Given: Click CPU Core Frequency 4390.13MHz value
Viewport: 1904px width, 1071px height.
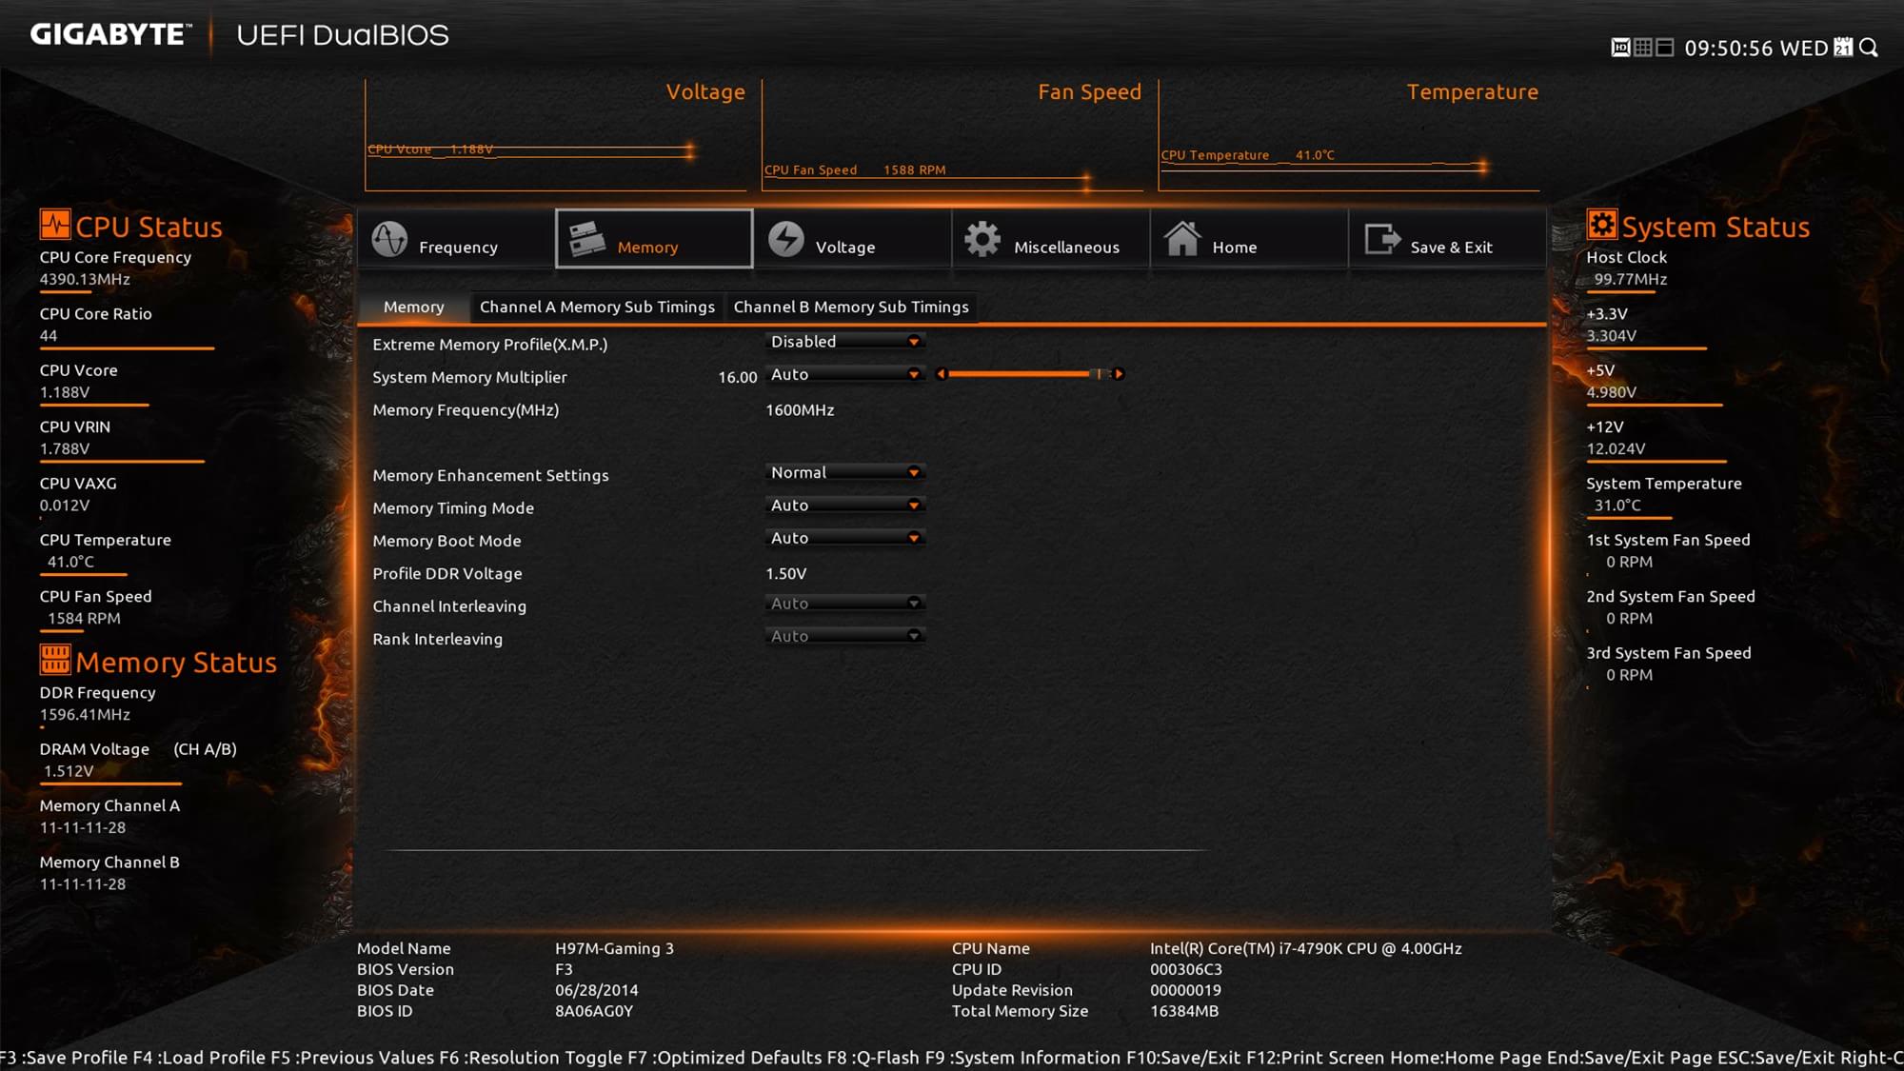Looking at the screenshot, I should (85, 279).
